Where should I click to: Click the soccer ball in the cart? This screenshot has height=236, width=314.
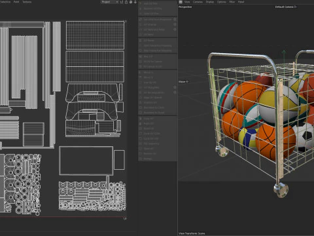(x=304, y=136)
